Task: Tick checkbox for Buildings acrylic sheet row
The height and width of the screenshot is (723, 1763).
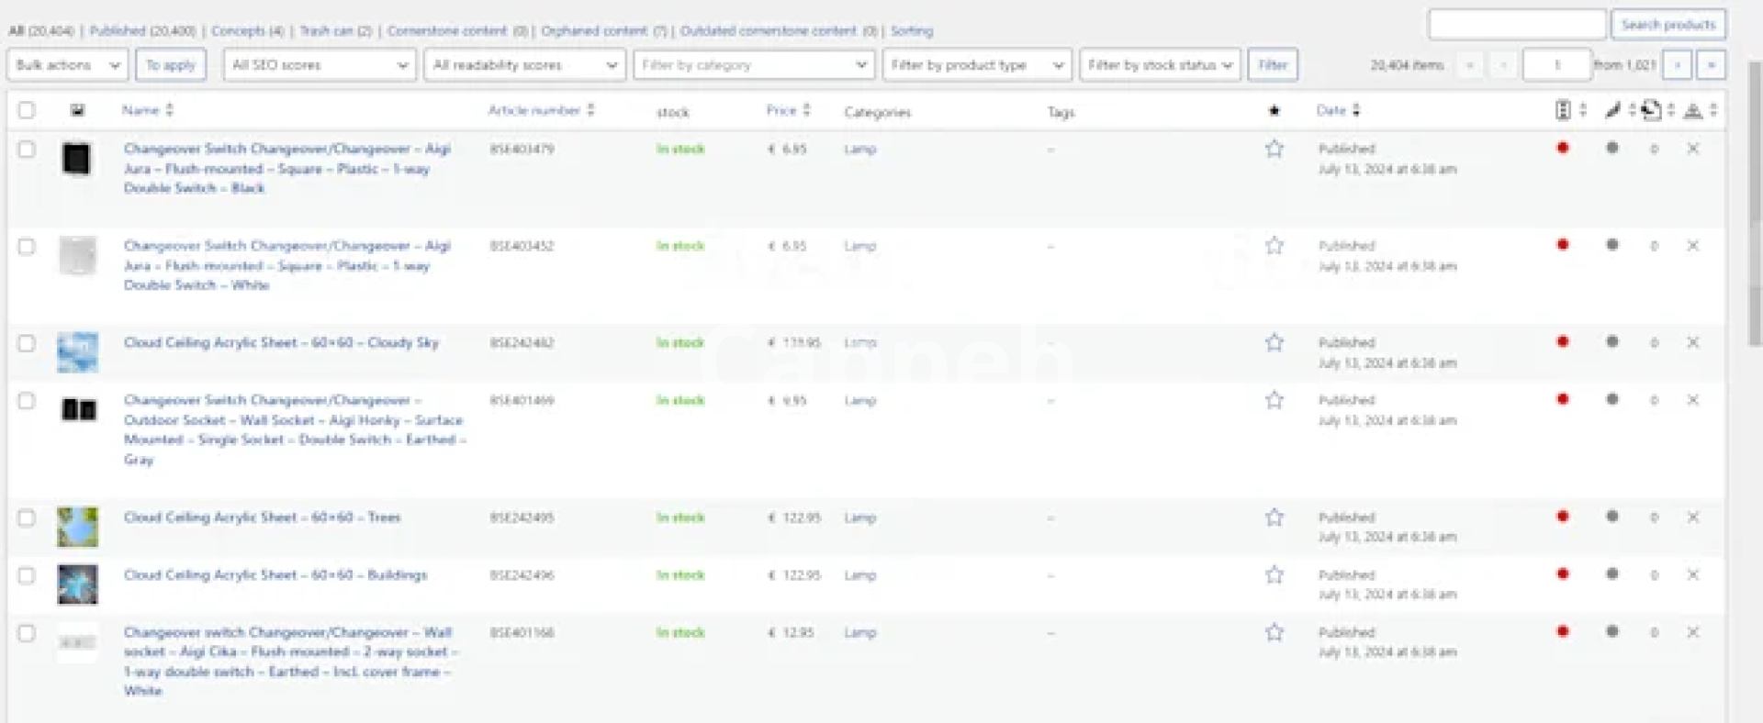Action: tap(27, 576)
